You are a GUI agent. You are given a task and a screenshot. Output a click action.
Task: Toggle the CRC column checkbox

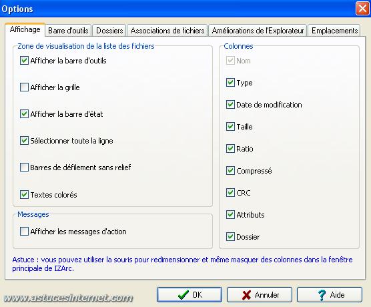230,193
